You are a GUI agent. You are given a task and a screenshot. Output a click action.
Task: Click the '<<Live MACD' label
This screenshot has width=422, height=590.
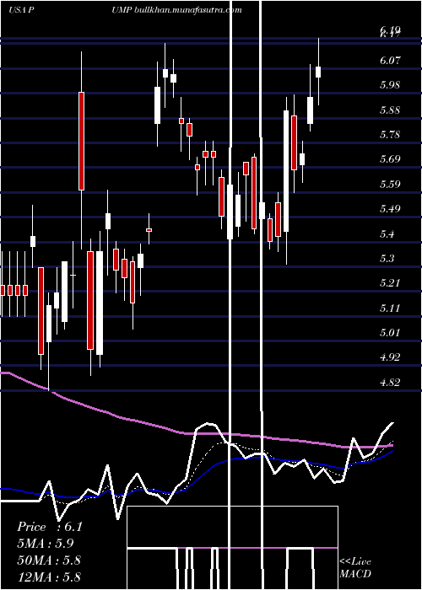(355, 567)
